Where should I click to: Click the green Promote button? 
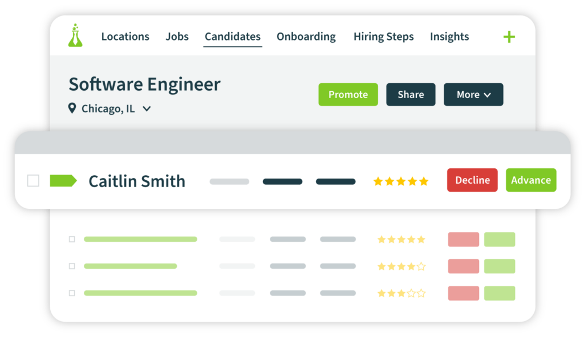click(x=348, y=95)
